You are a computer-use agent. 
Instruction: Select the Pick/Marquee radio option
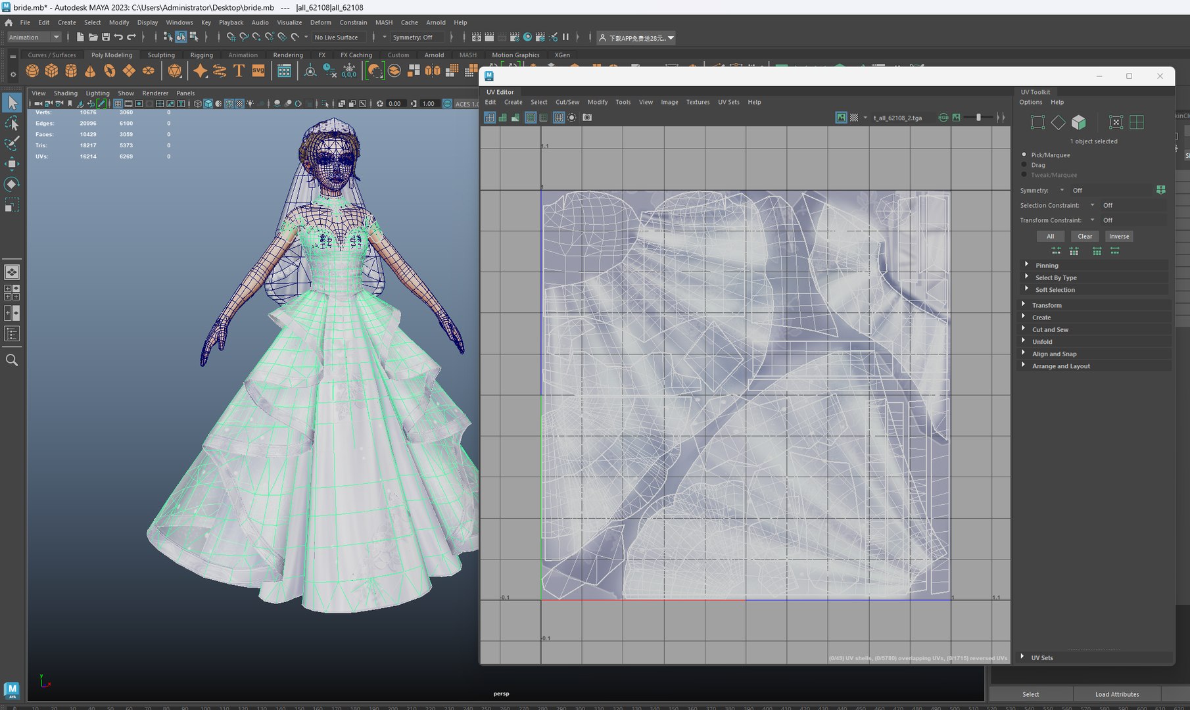point(1024,154)
